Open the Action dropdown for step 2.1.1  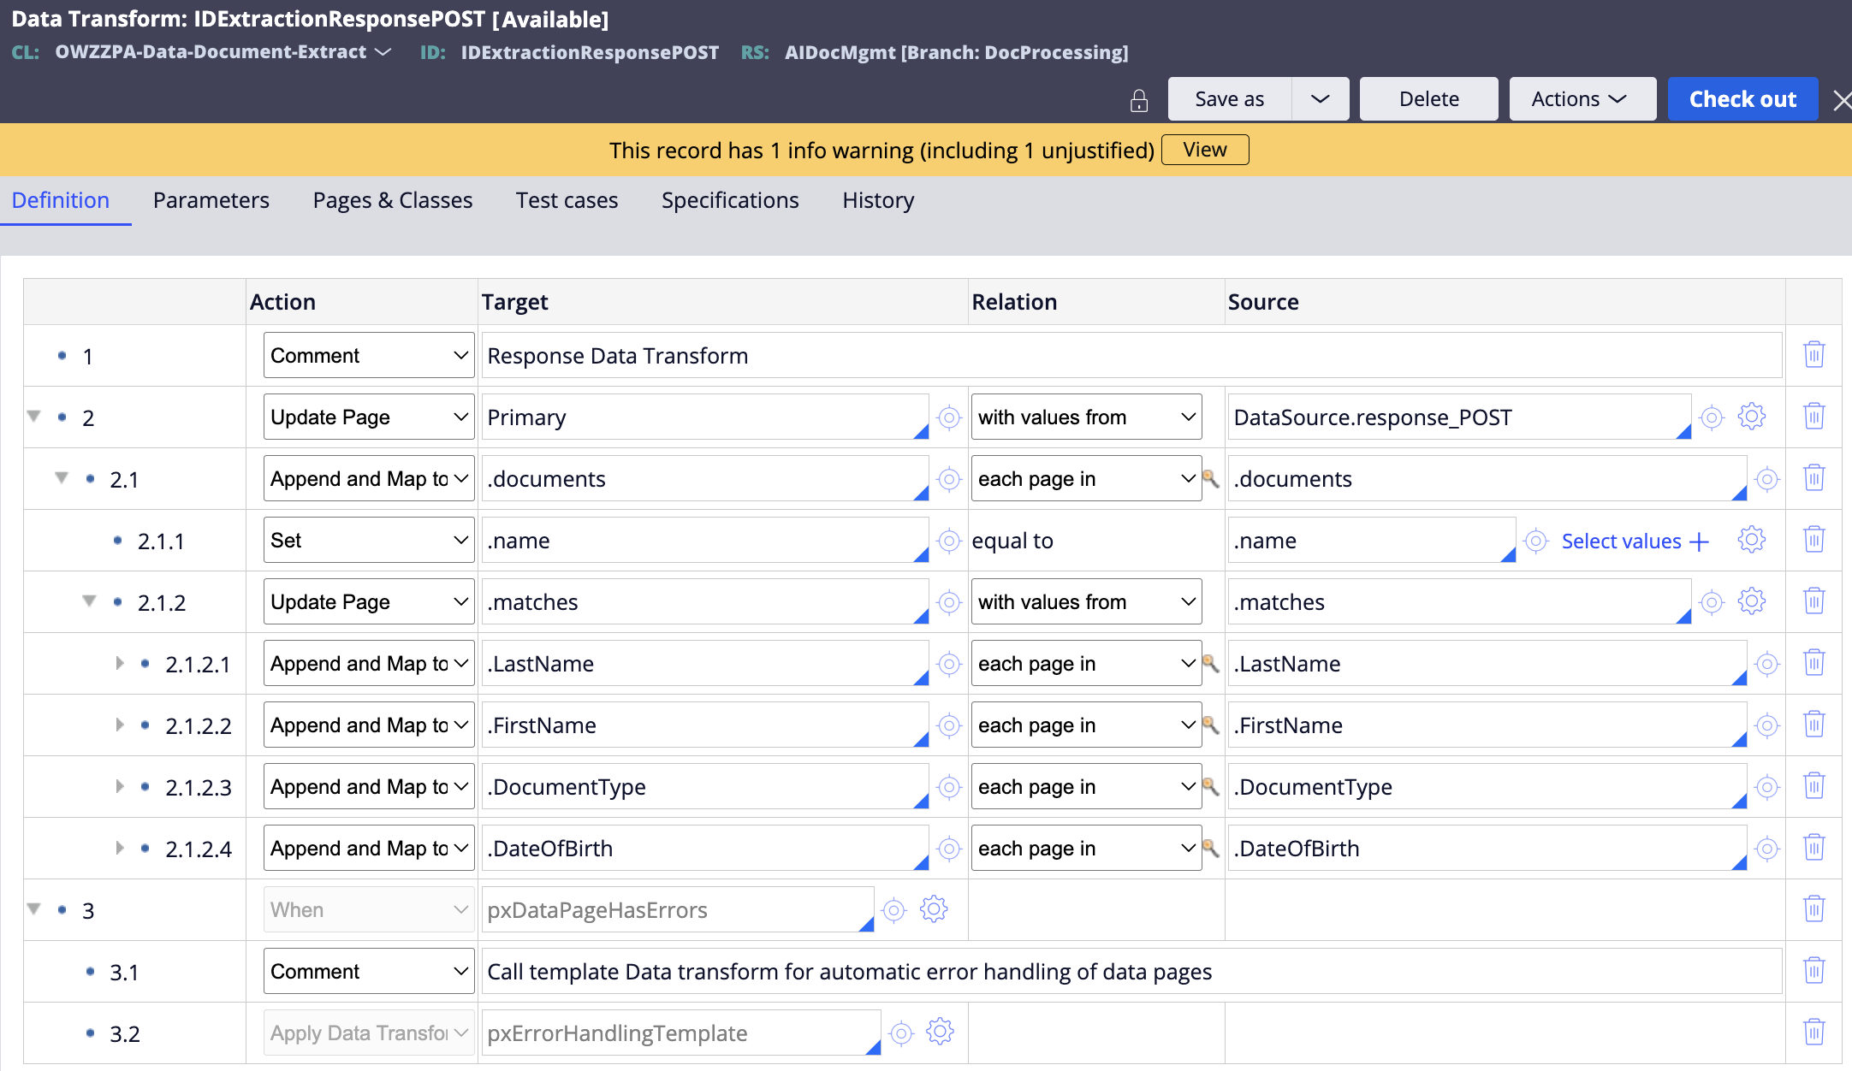368,540
